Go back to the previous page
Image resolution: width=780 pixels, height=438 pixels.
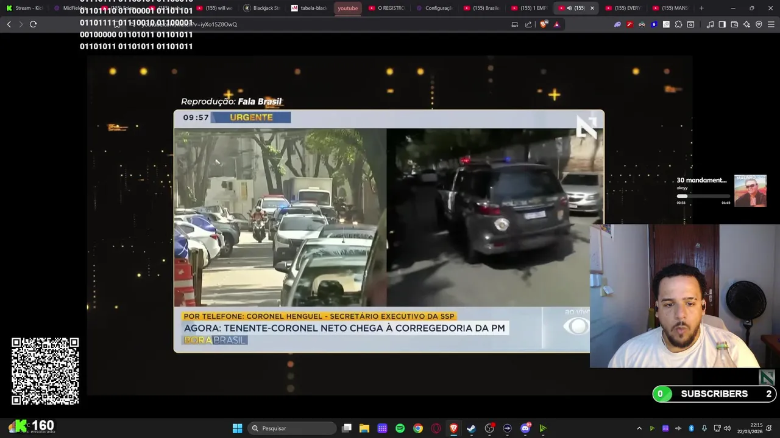9,24
